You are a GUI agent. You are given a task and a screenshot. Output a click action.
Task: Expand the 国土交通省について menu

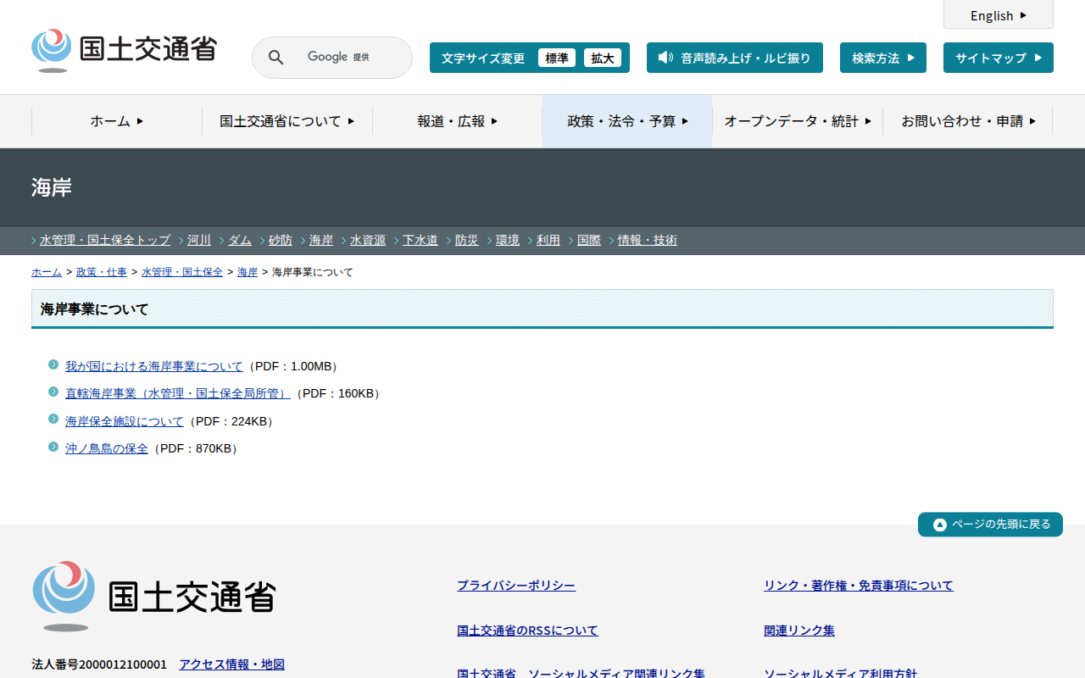[x=287, y=121]
